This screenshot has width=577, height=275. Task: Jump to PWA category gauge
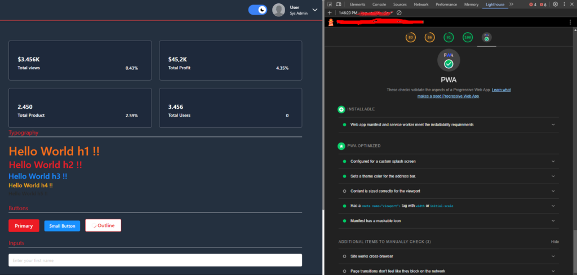pos(486,38)
